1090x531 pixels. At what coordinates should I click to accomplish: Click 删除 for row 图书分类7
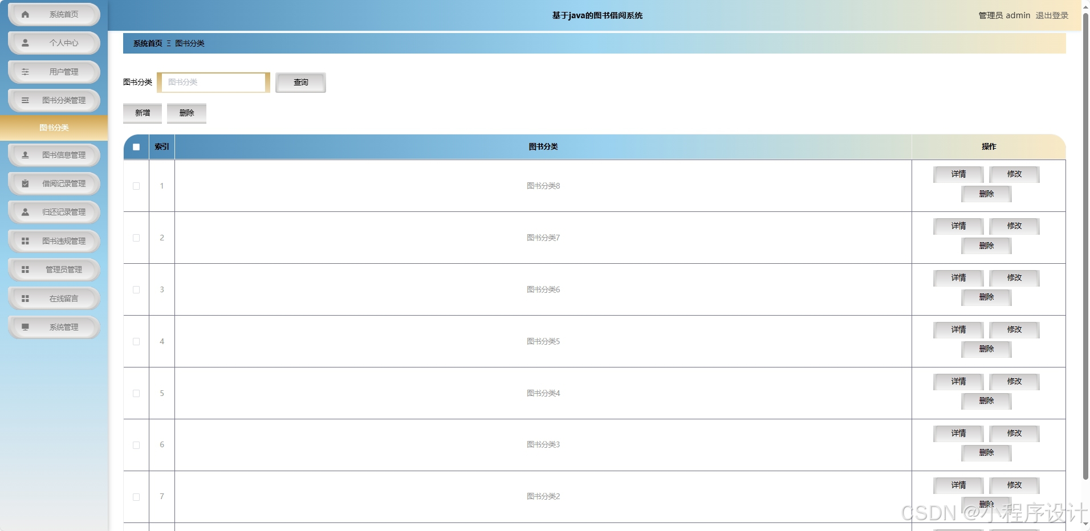point(986,246)
